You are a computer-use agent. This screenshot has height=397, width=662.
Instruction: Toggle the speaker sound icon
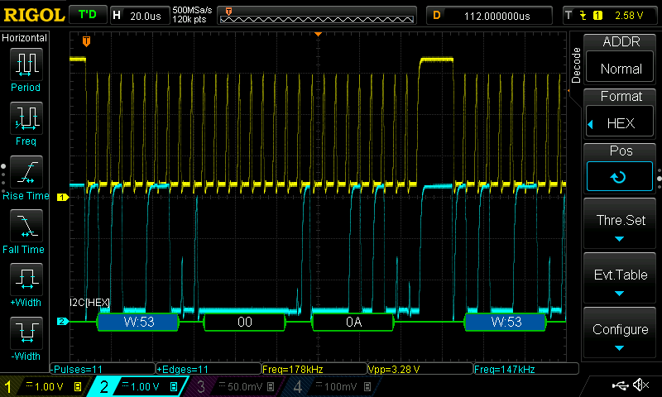coord(640,385)
